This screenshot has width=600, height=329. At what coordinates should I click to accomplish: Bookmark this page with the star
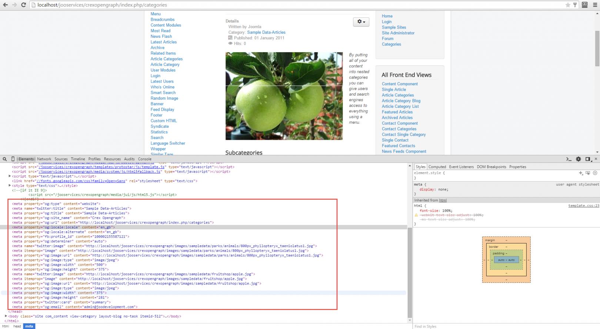568,5
